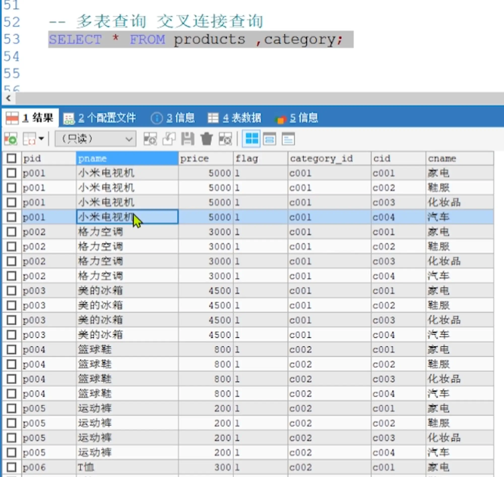This screenshot has height=477, width=504.
Task: Click the pname column header
Action: tap(127, 158)
